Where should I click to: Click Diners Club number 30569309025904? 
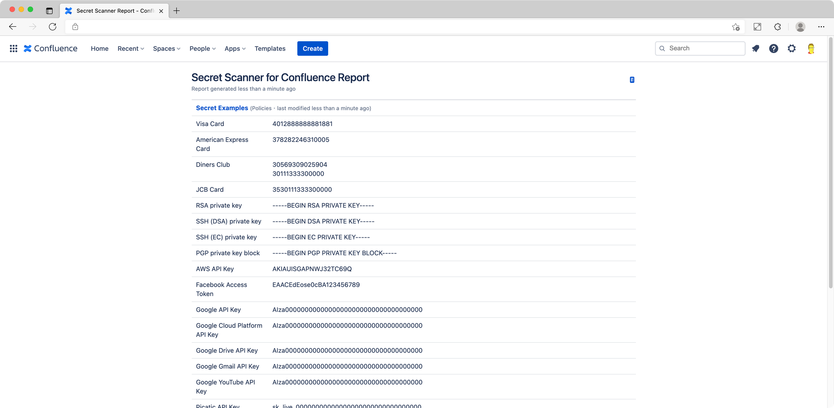[300, 165]
